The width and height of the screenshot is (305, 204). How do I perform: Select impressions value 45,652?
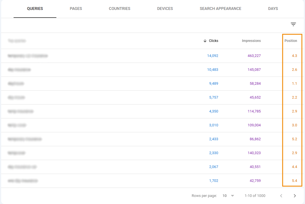pos(255,97)
